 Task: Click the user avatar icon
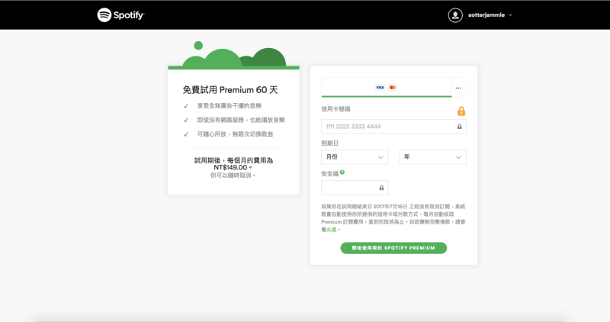pyautogui.click(x=455, y=15)
